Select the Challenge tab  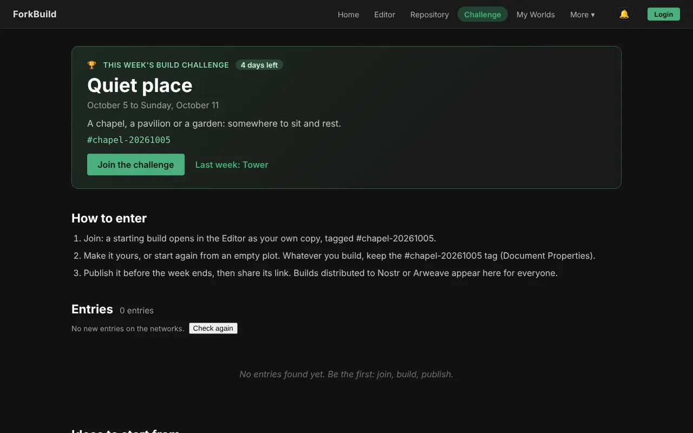pyautogui.click(x=482, y=15)
